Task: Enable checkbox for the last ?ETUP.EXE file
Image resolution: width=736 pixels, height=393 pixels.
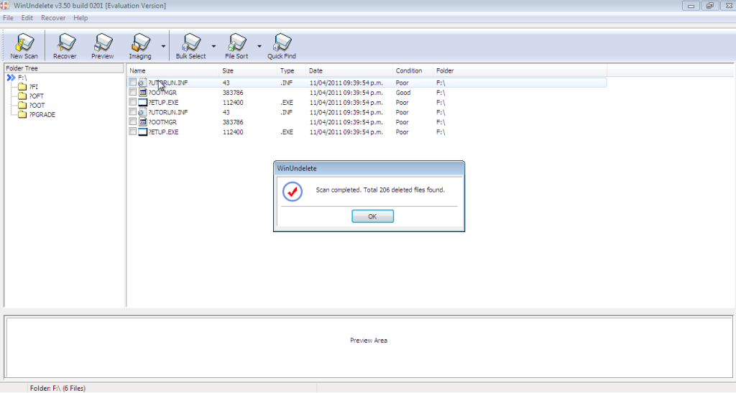Action: (132, 132)
